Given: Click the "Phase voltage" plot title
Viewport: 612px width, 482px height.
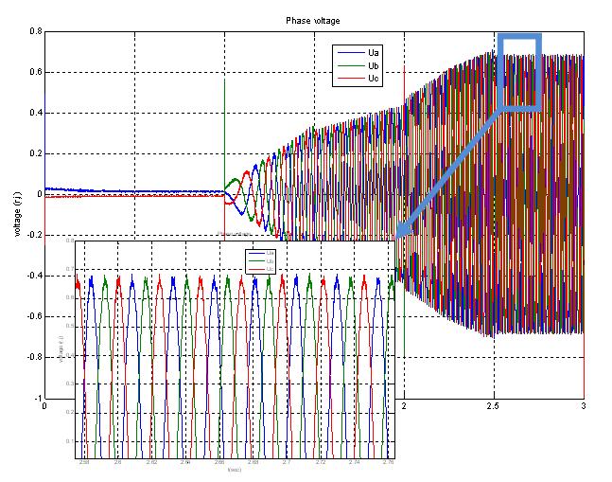Looking at the screenshot, I should [313, 21].
